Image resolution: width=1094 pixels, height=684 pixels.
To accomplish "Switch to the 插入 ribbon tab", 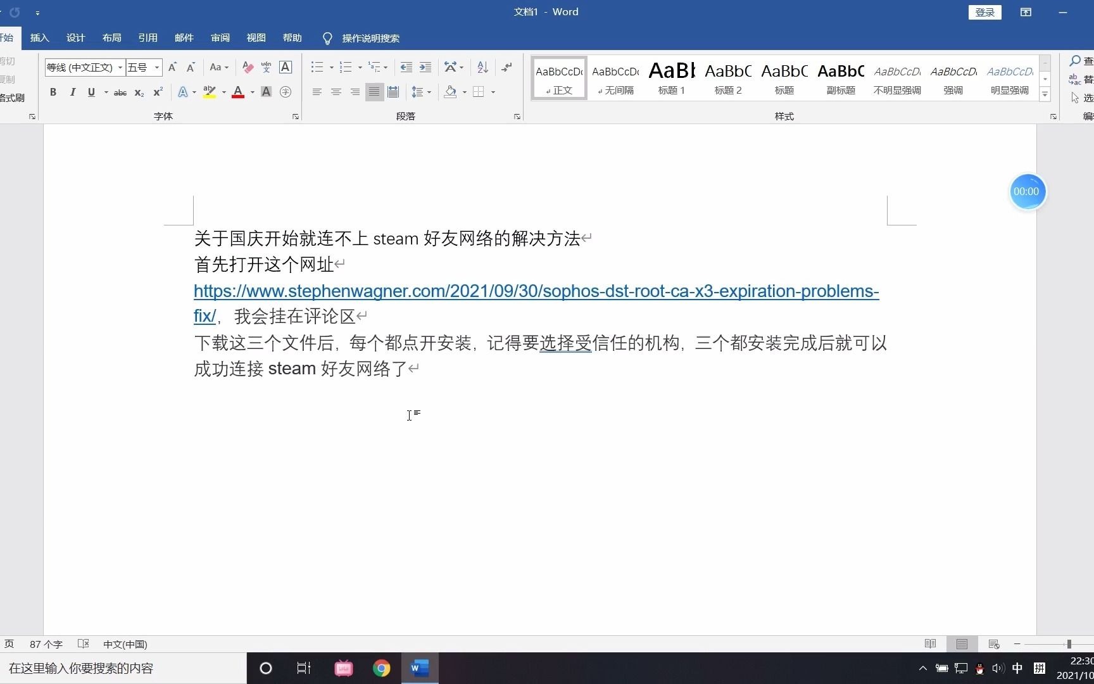I will (39, 37).
